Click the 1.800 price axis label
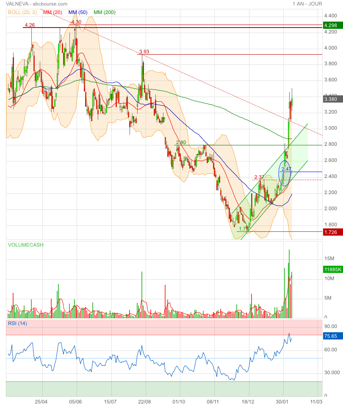 331,225
